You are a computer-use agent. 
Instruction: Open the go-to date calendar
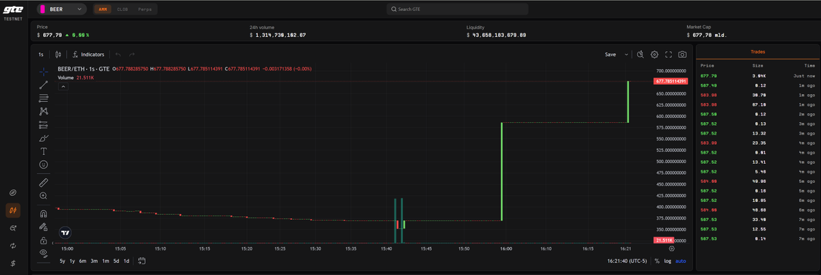pos(142,261)
